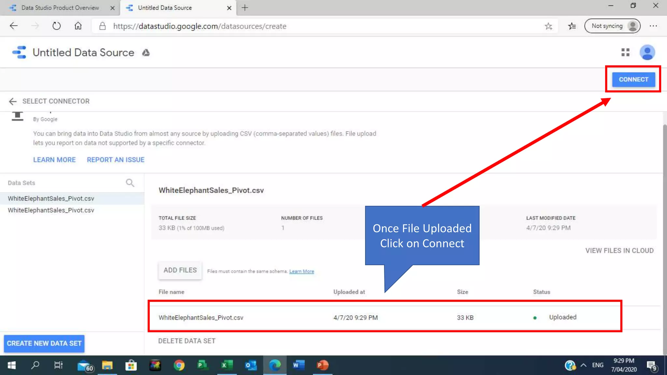Go to browser home page icon

click(78, 26)
